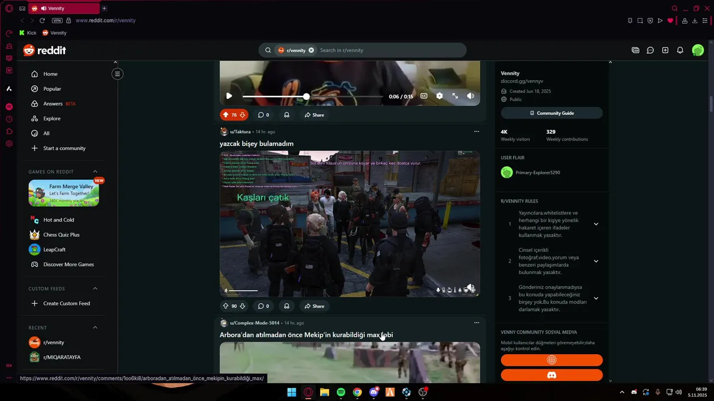Upvote the post with 90 votes
The image size is (714, 401).
[225, 306]
